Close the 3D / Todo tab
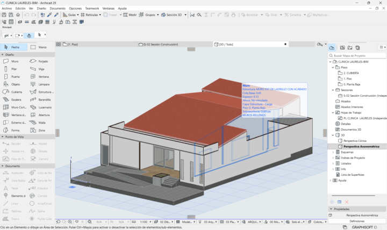 285,45
